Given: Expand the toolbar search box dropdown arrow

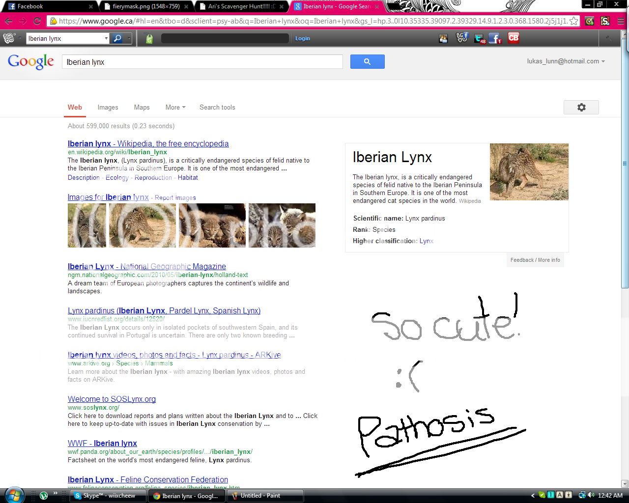Looking at the screenshot, I should (x=106, y=38).
